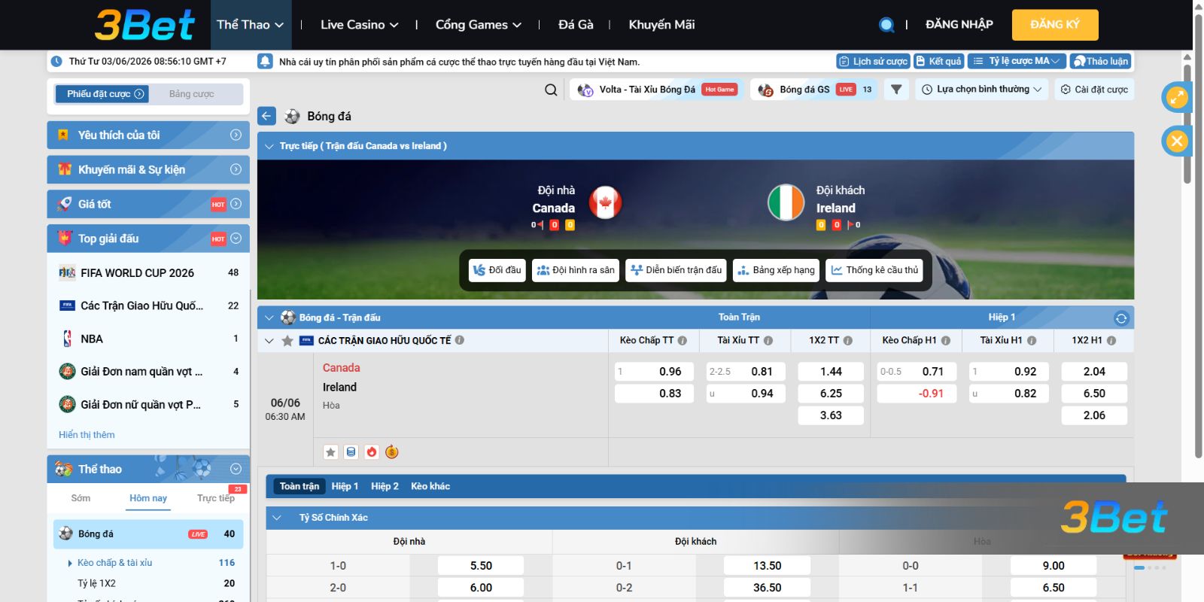Switch to the Hiệp 2 odds tab
Viewport: 1204px width, 602px height.
point(385,487)
